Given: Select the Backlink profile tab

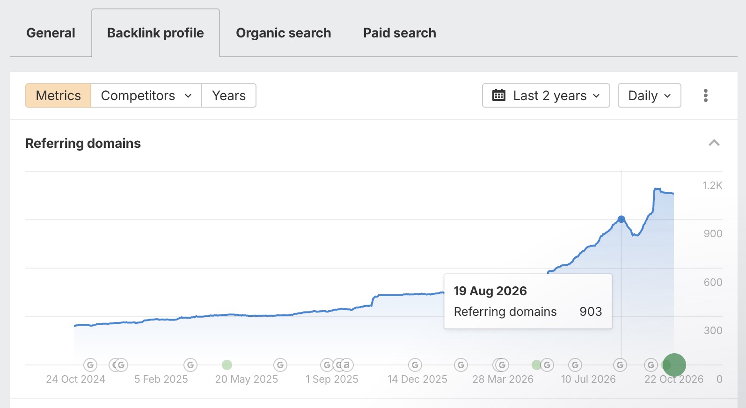Looking at the screenshot, I should [155, 33].
